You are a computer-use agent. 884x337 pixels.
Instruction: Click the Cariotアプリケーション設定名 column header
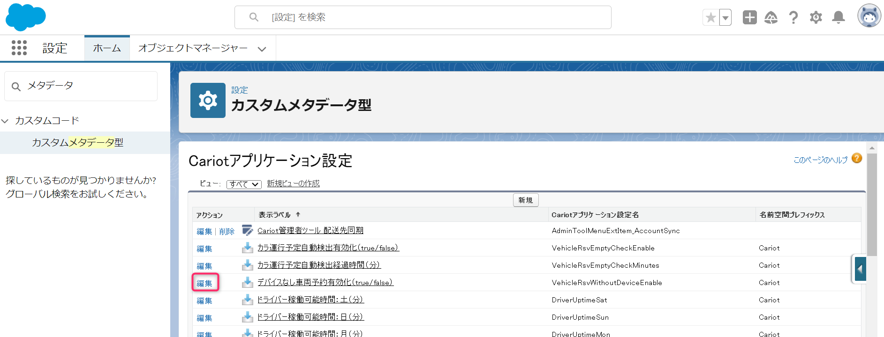[595, 215]
